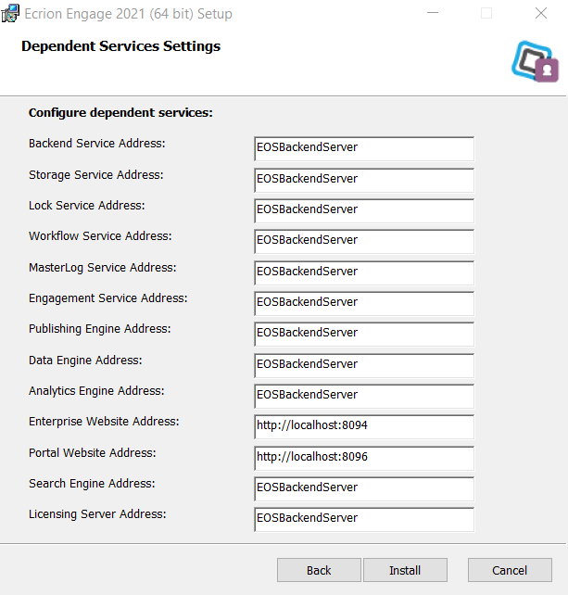Image resolution: width=568 pixels, height=595 pixels.
Task: Focus the Backend Service Address field
Action: click(x=364, y=148)
